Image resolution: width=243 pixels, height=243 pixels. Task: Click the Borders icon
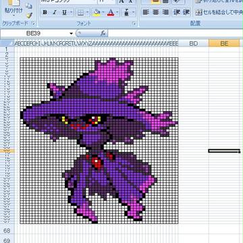80,12
